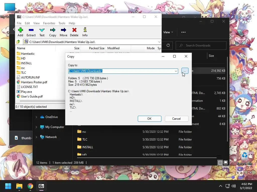This screenshot has width=257, height=192.
Task: Select the Hamtastic folder in 7-Zip list
Action: 26,53
